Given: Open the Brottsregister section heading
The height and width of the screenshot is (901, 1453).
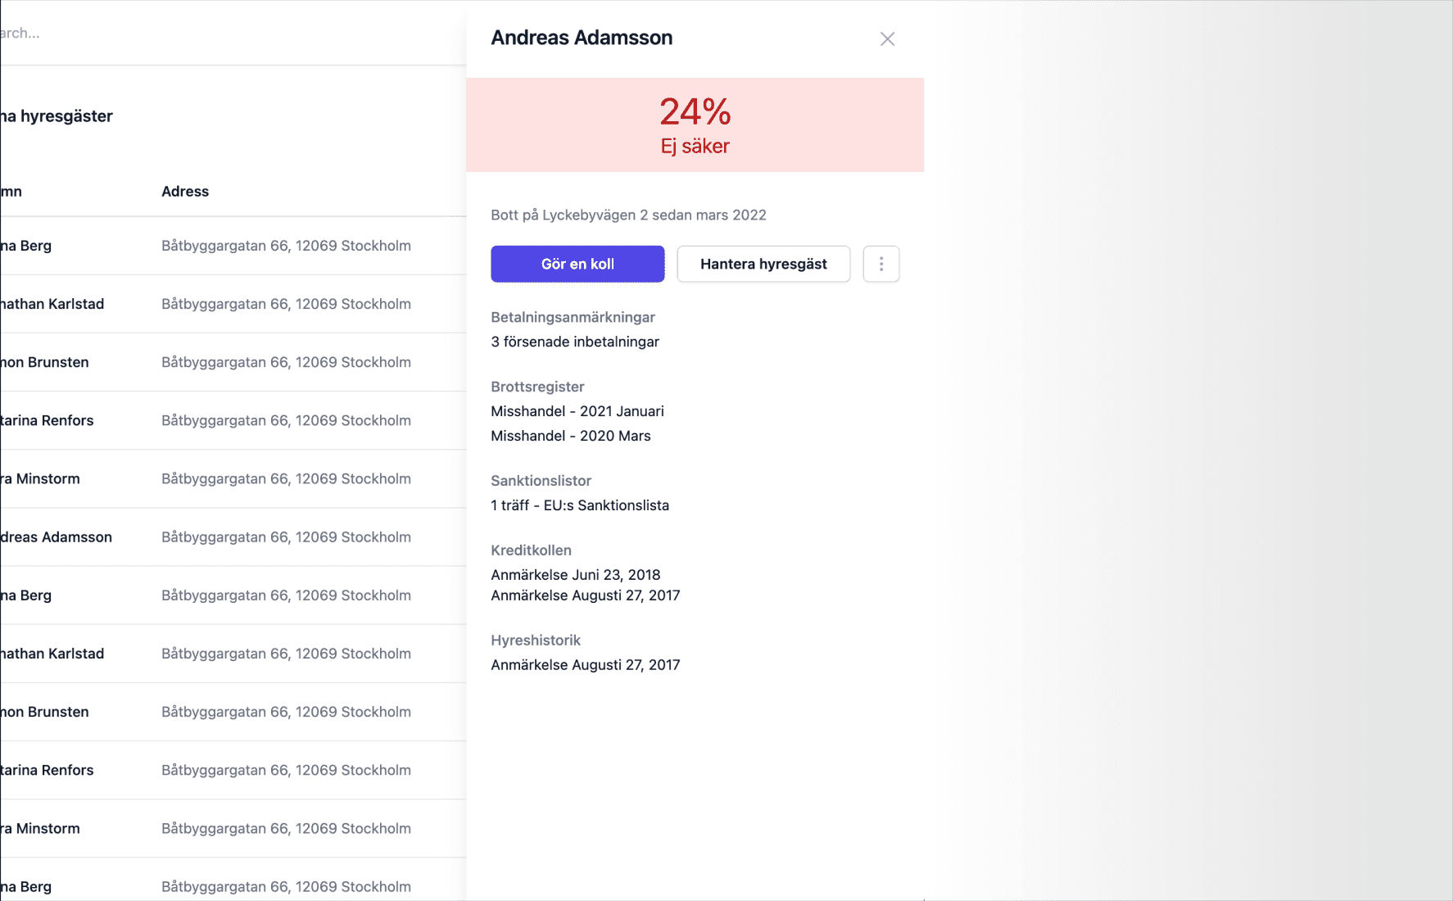Looking at the screenshot, I should [x=537, y=387].
